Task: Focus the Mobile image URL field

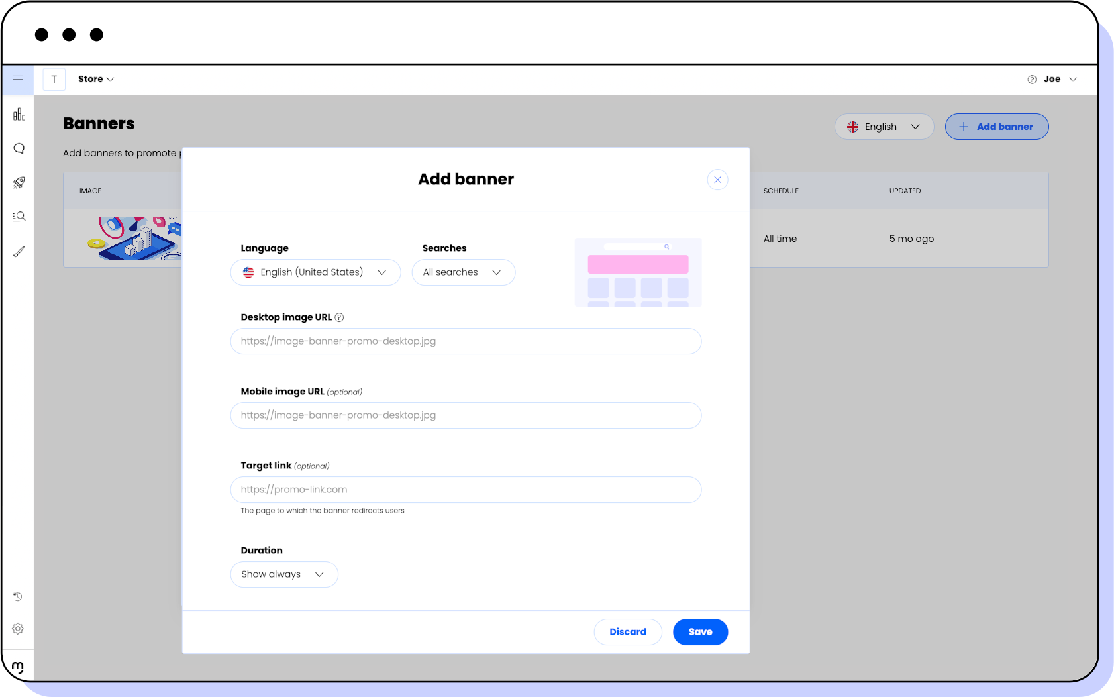Action: click(466, 415)
